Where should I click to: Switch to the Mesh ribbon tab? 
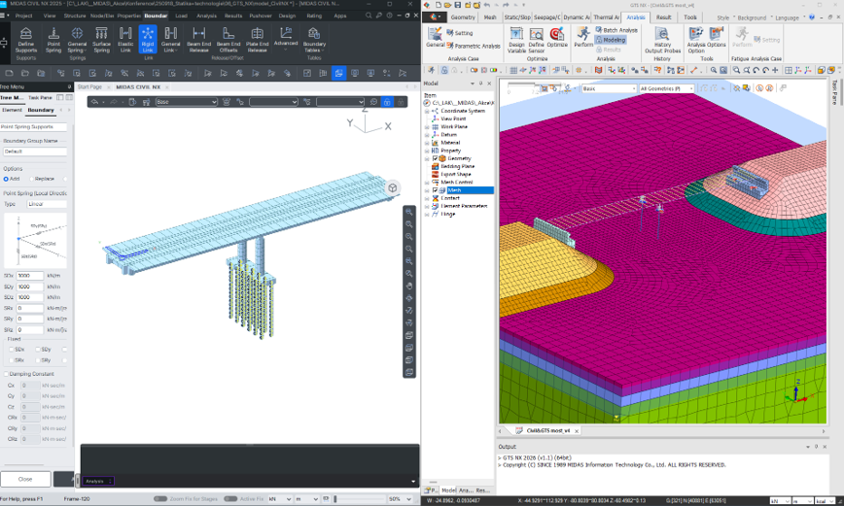pos(490,17)
